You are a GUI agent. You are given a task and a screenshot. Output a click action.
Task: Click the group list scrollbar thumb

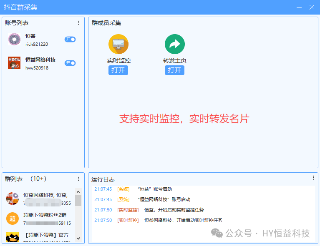click(78, 201)
